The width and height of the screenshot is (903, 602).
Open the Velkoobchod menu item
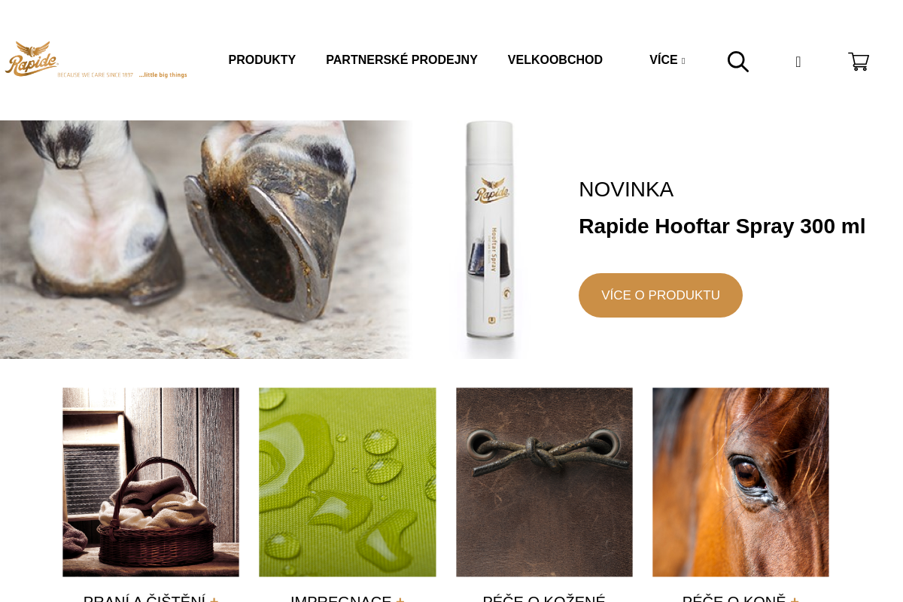555,60
